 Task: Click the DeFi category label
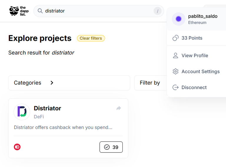(39, 117)
